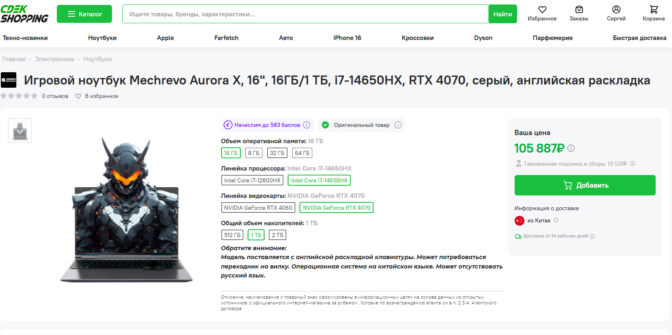Screen dimensions: 672x335
Task: Focus the product search input field
Action: [x=305, y=14]
